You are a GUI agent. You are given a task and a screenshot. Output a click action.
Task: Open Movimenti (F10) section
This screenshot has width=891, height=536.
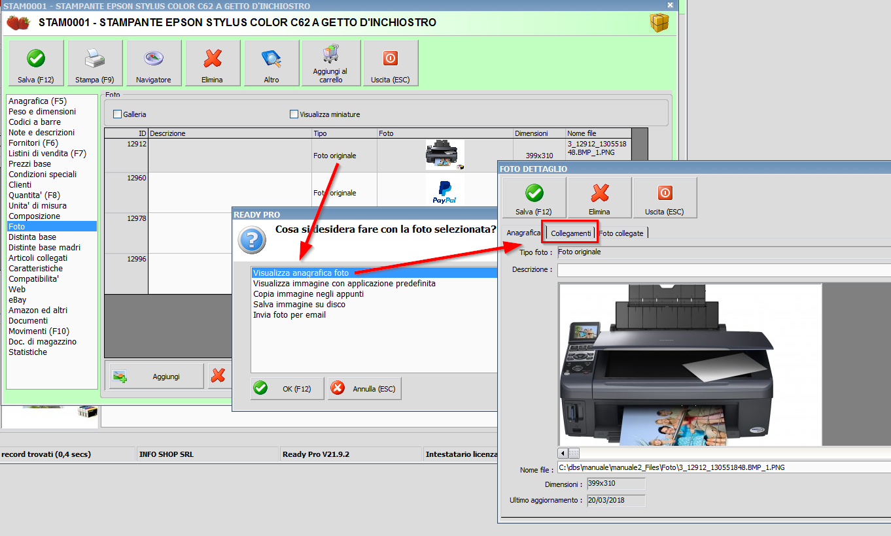pos(52,331)
